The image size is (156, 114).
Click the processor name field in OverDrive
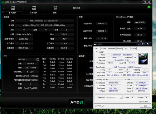[44, 21]
